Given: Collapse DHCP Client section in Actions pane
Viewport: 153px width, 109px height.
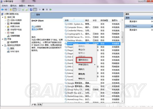Looking at the screenshot, I should 152,26.
